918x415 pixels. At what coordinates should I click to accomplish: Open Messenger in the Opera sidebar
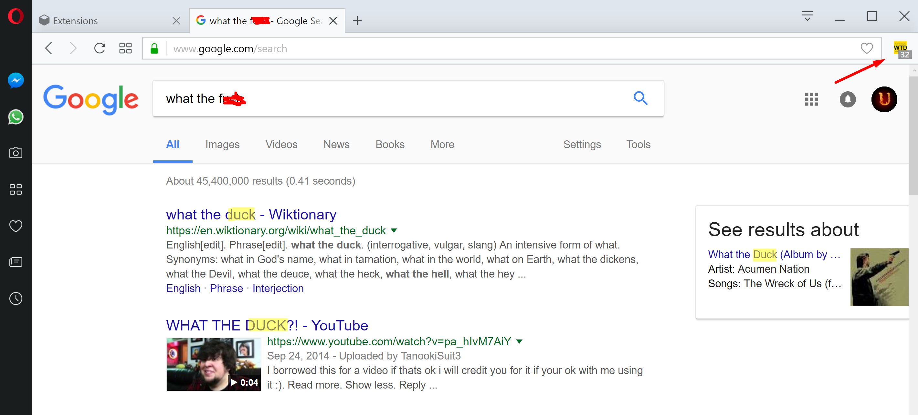[16, 80]
